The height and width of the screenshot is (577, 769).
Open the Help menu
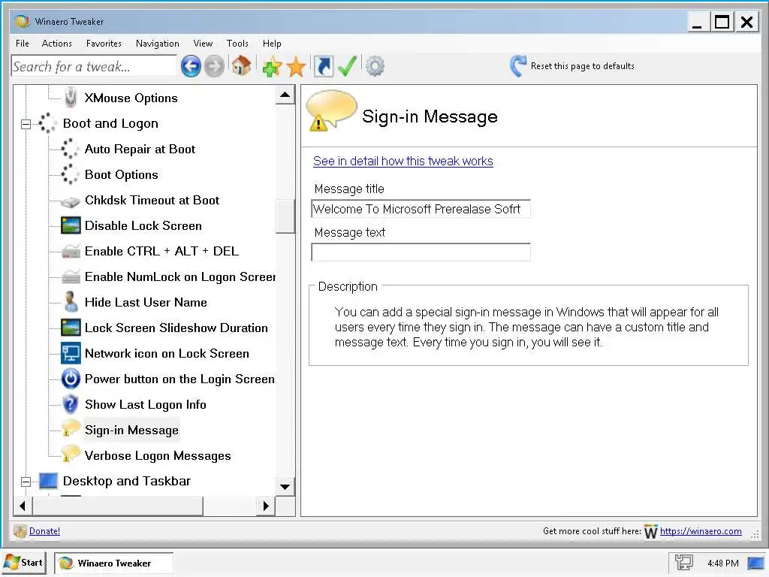click(x=272, y=43)
